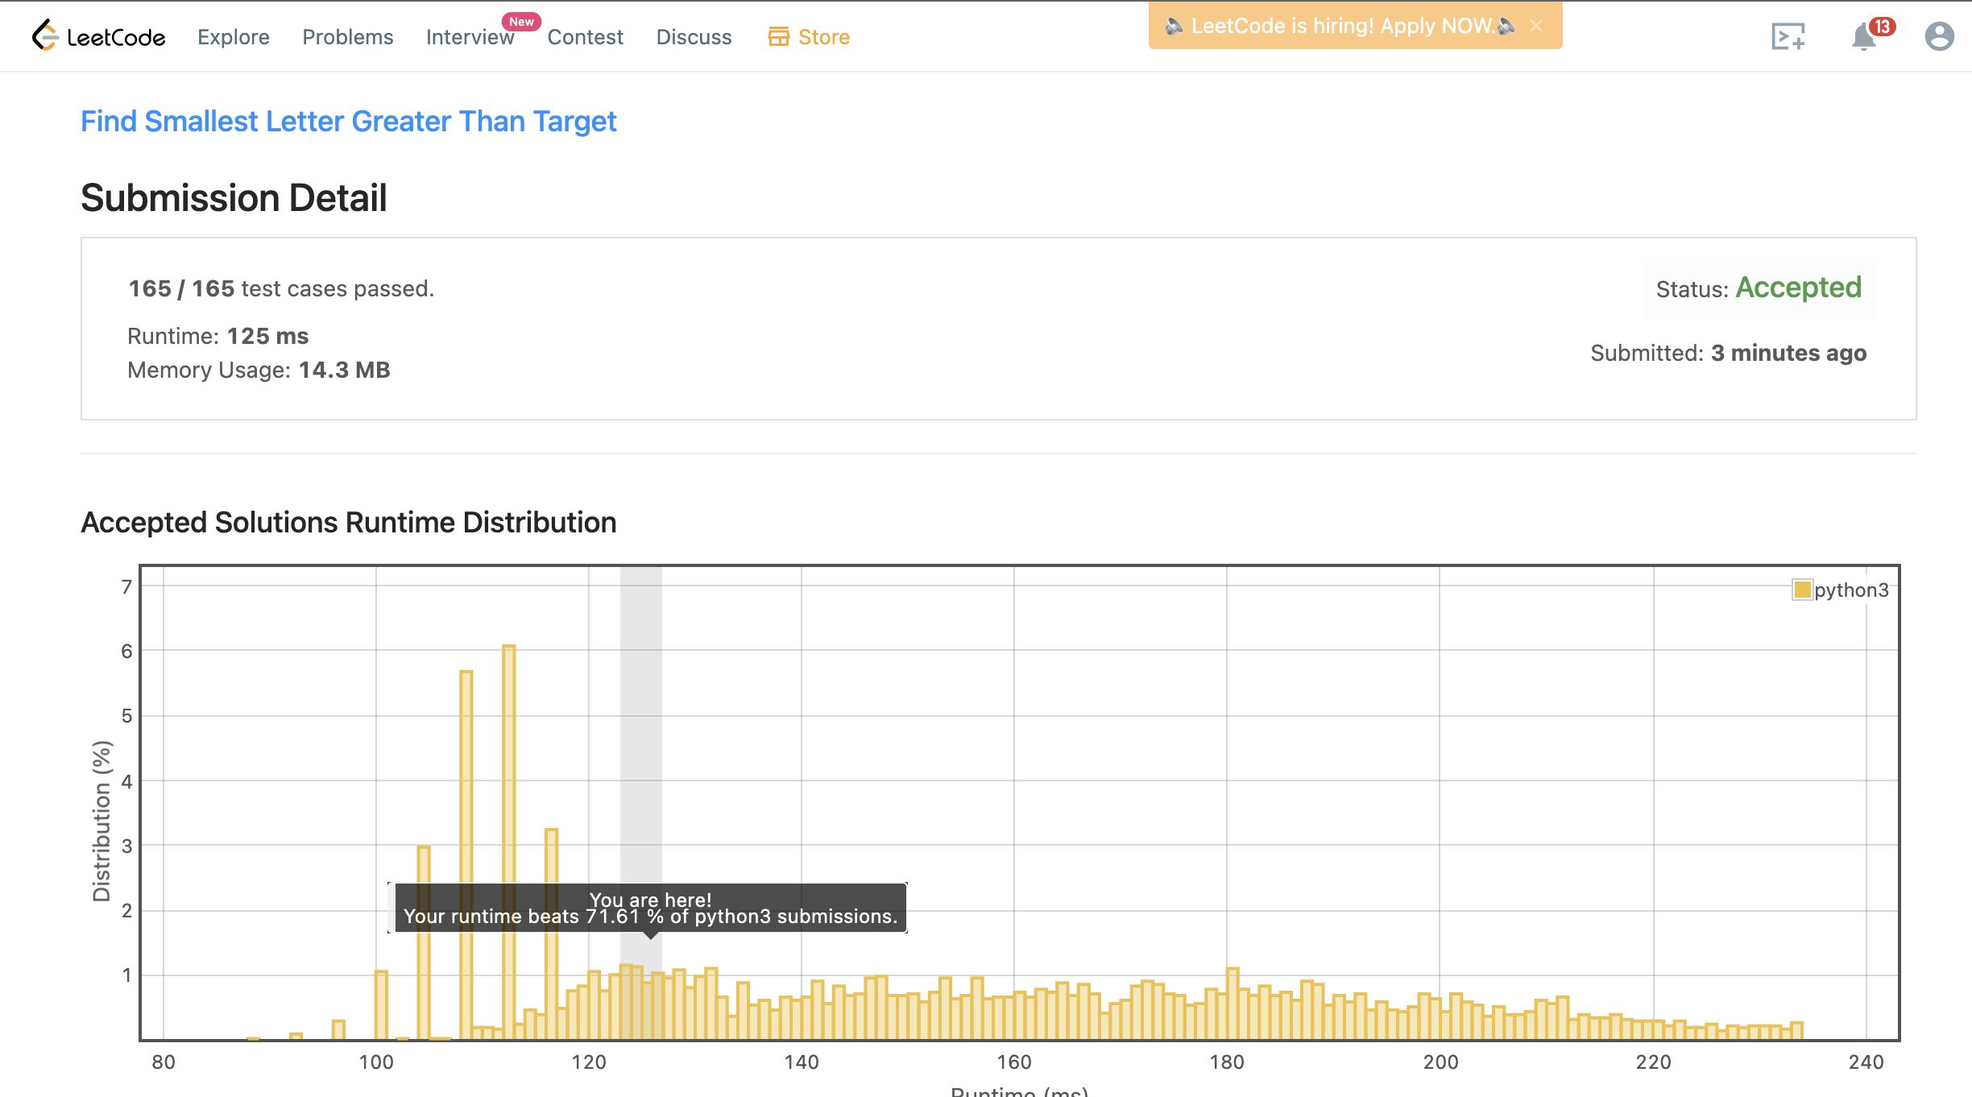Click the red 13 notification badge

pos(1882,27)
